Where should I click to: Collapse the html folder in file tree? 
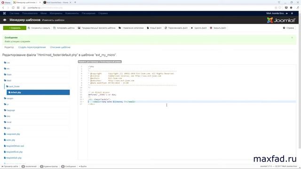pyautogui.click(x=8, y=80)
